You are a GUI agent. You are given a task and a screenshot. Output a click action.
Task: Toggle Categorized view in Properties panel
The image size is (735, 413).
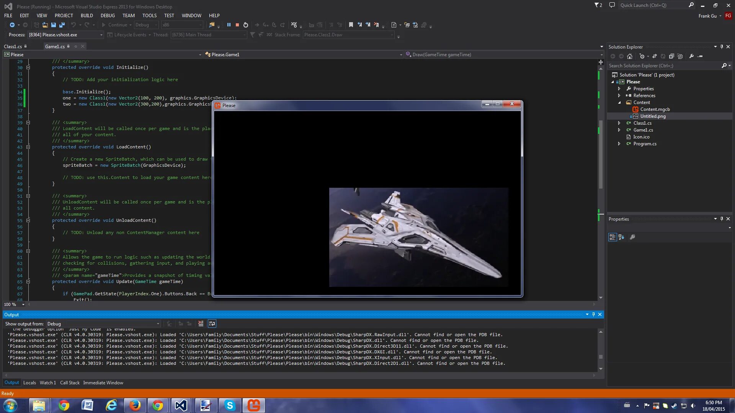612,237
